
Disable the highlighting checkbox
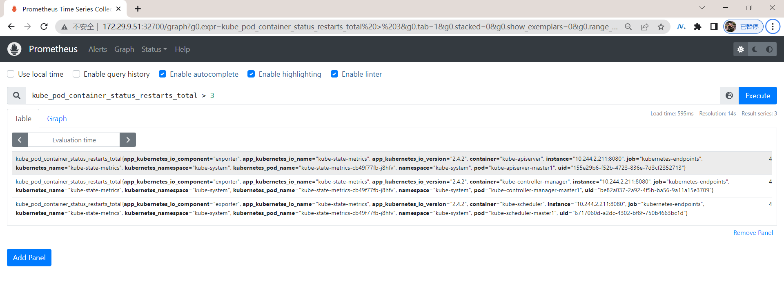(251, 74)
